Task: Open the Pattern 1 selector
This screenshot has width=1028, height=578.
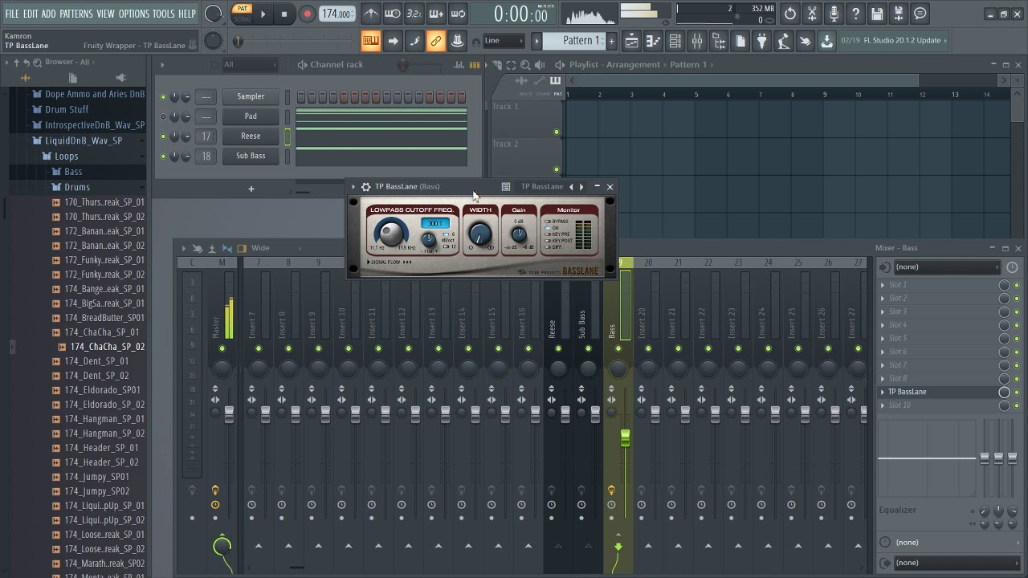Action: [x=575, y=41]
